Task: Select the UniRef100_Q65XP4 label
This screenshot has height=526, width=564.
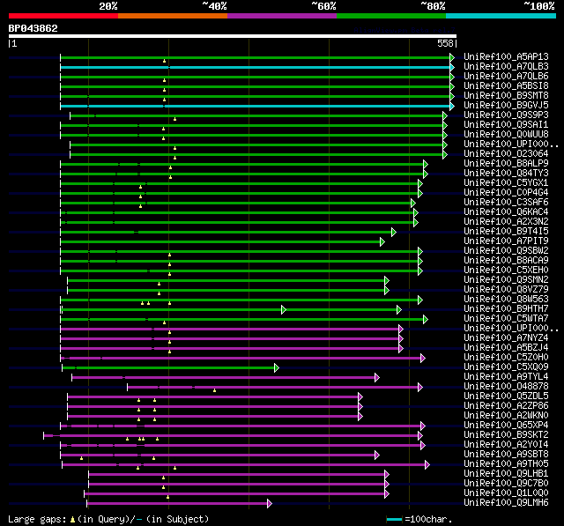Action: tap(506, 426)
